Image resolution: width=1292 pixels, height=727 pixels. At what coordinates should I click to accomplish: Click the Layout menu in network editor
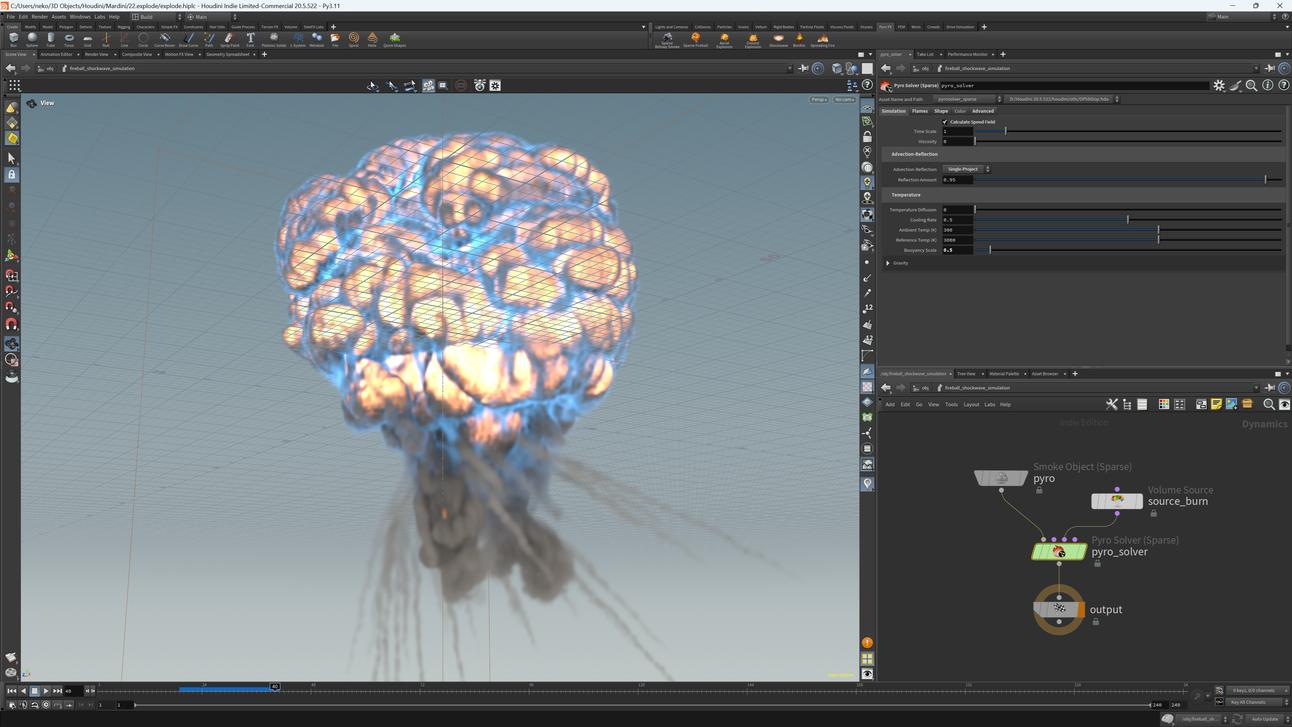971,404
